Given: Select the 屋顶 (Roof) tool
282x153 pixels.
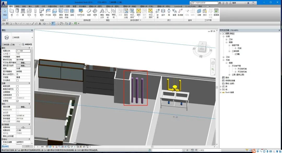Looking at the screenshot, I should point(42,12).
